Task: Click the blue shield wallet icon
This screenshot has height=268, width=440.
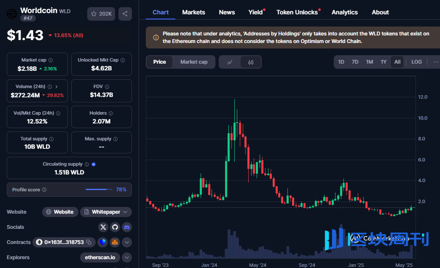Action: pos(103,242)
